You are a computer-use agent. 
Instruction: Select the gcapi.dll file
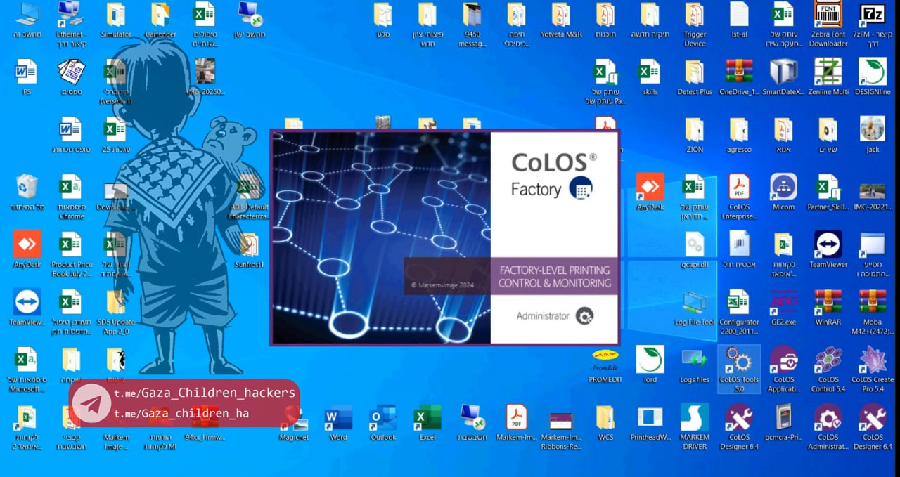pos(695,246)
